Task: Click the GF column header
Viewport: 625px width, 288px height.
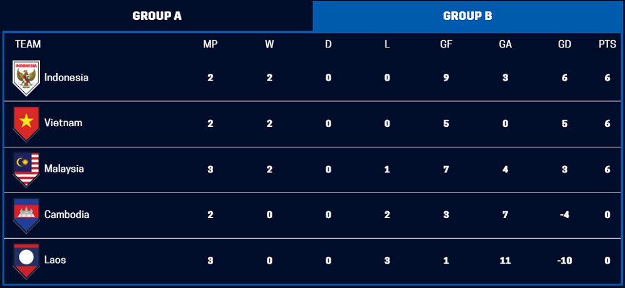Action: click(446, 44)
